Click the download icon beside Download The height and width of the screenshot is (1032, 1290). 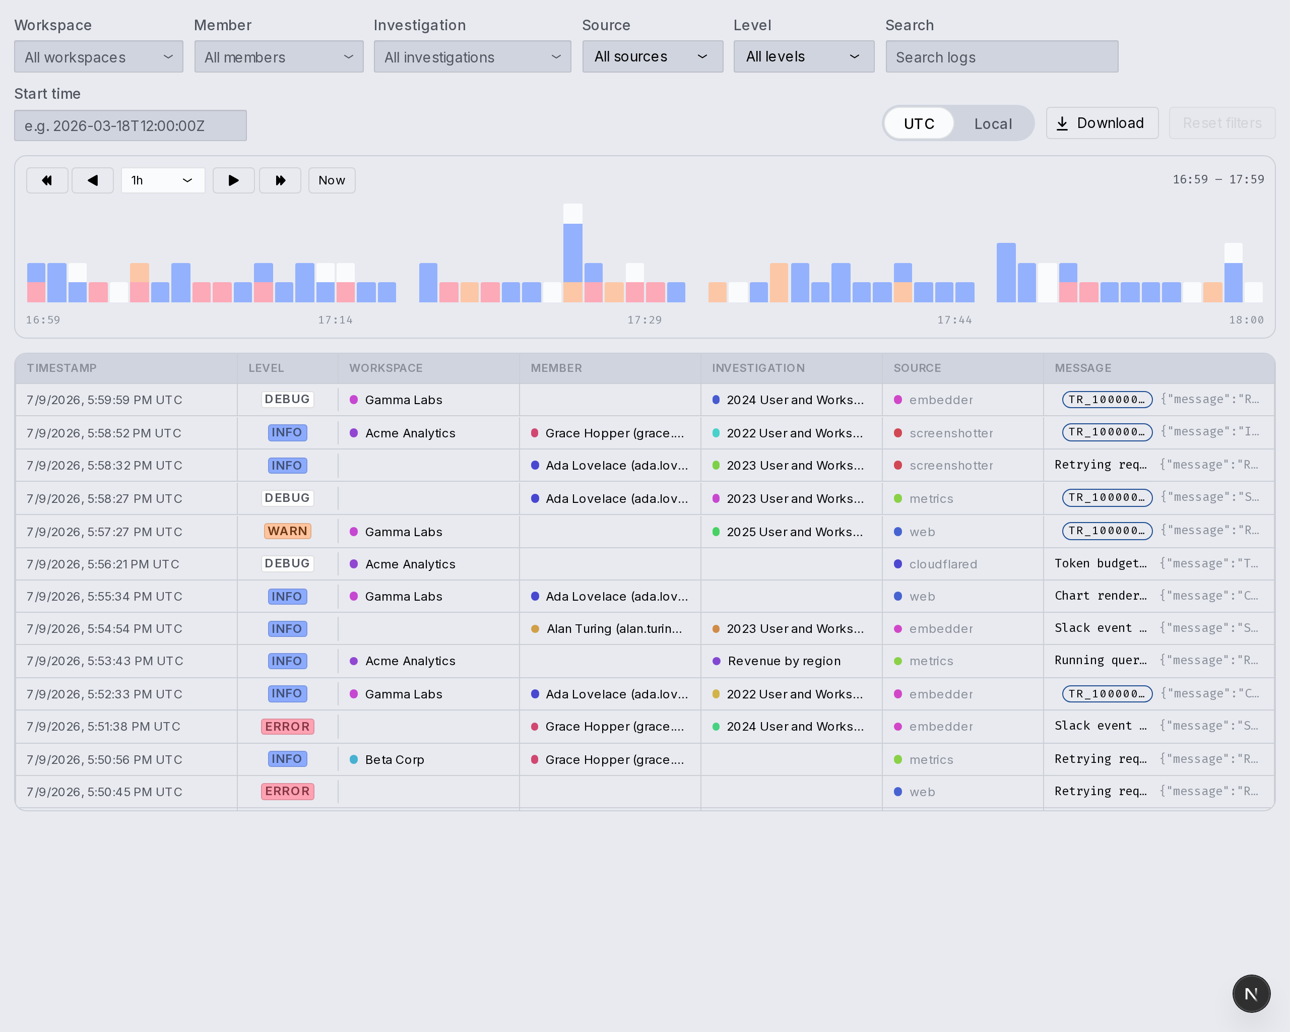(1062, 123)
